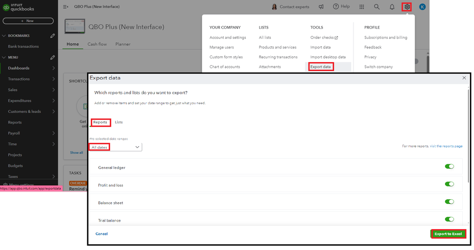Collapse sidebar with the hamburger icon

point(65,7)
